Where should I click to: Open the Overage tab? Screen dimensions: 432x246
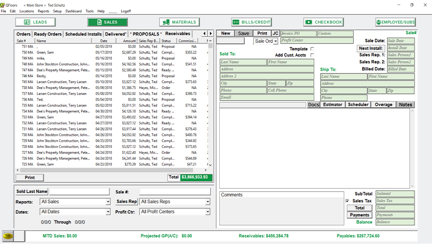(x=384, y=105)
